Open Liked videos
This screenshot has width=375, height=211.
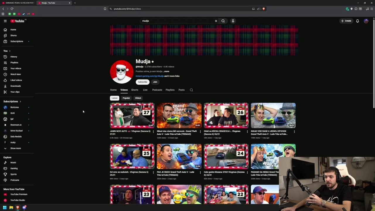pyautogui.click(x=17, y=80)
